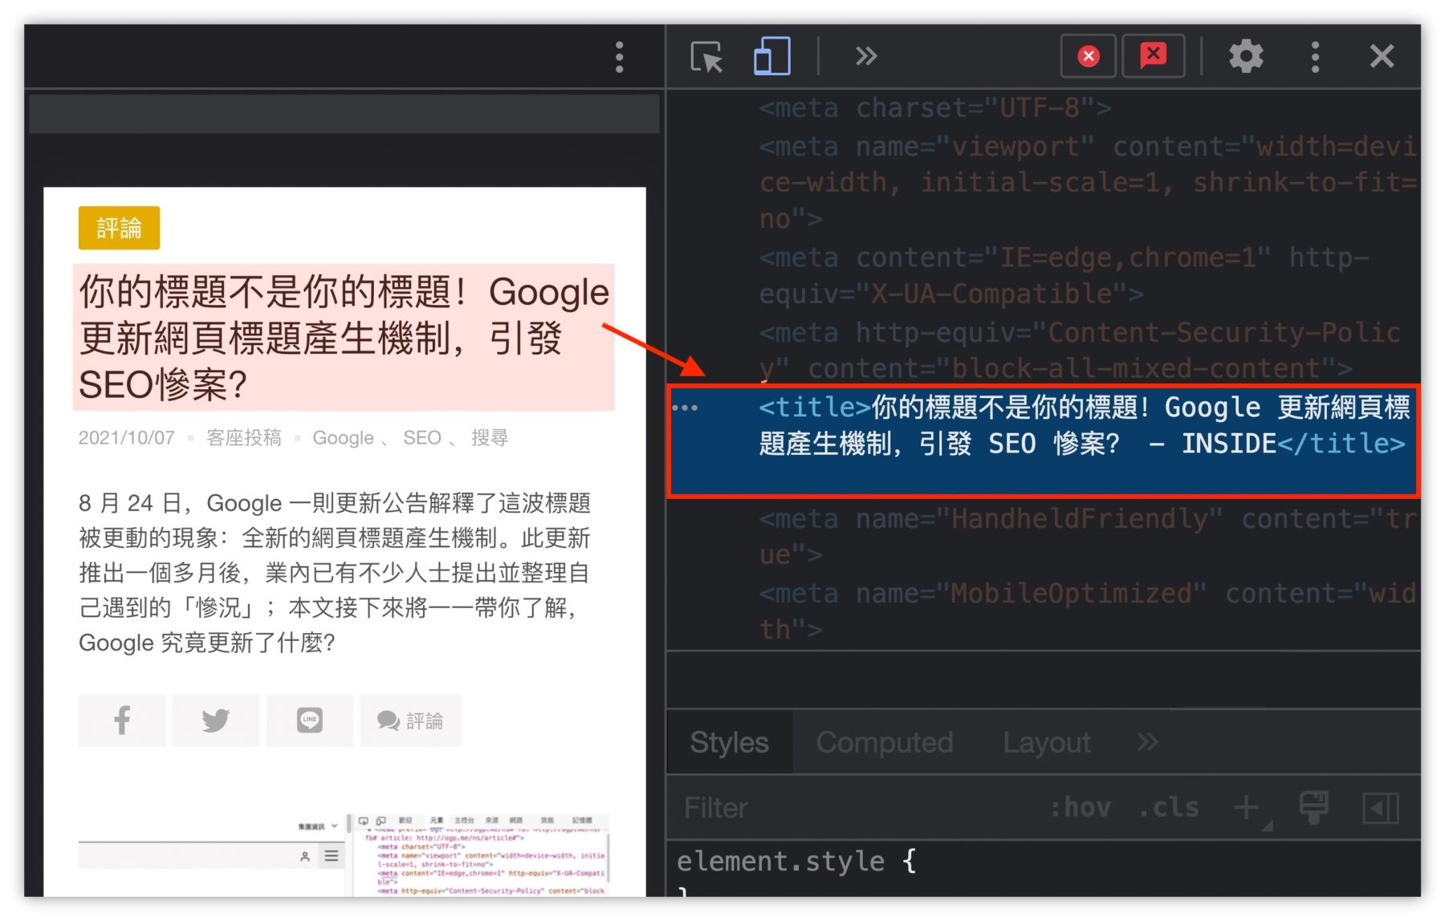Open the ellipsis menu beside the title node
The height and width of the screenshot is (921, 1445).
click(685, 408)
